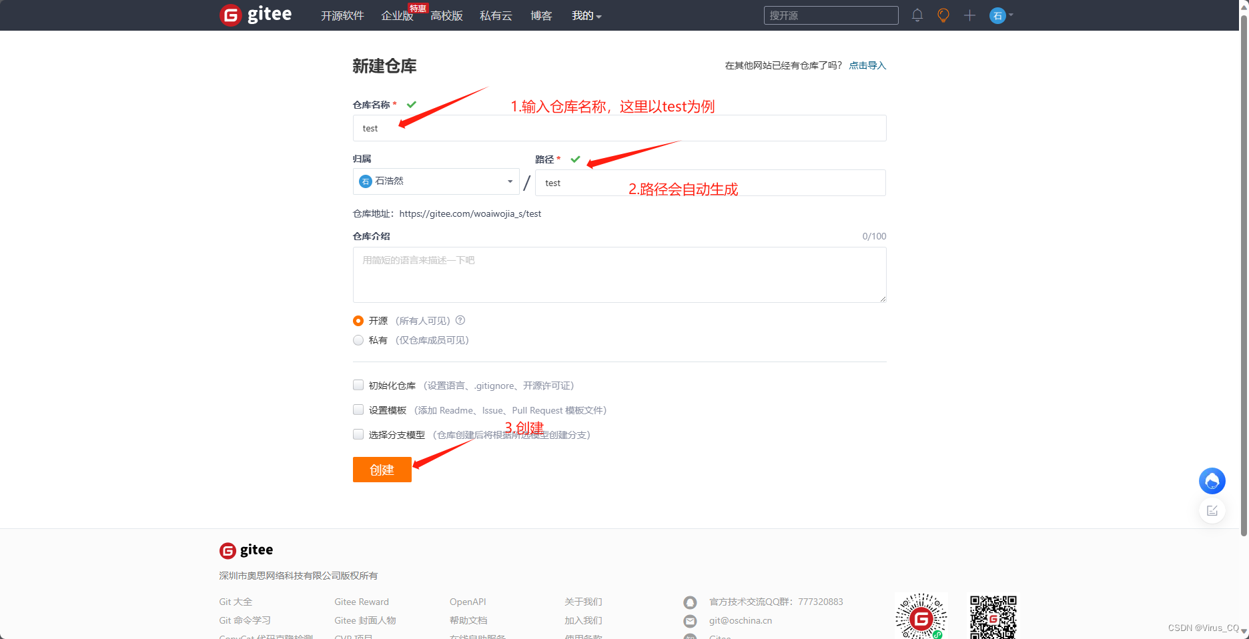The image size is (1249, 639).
Task: Go to the 博客 menu item
Action: (541, 15)
